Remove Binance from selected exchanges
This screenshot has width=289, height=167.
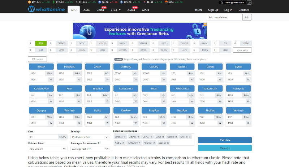(x=125, y=137)
